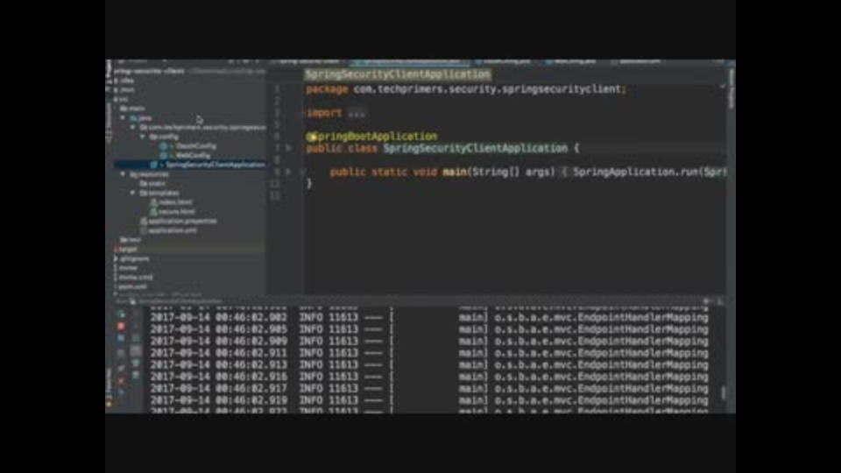Expand the folded main method body

coord(563,173)
